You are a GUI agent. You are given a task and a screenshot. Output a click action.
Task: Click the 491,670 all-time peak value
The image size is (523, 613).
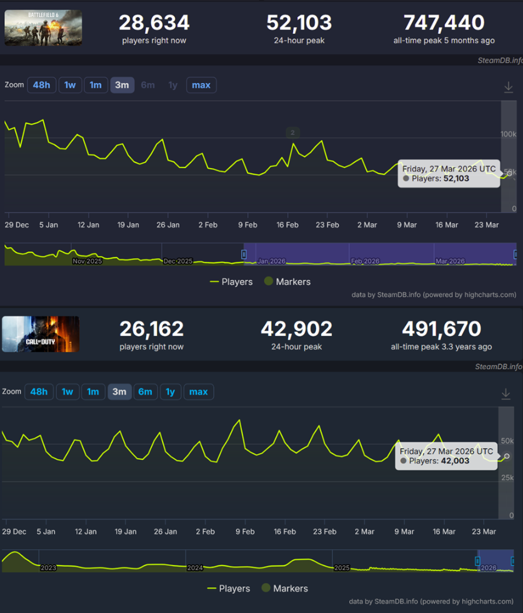pos(442,329)
